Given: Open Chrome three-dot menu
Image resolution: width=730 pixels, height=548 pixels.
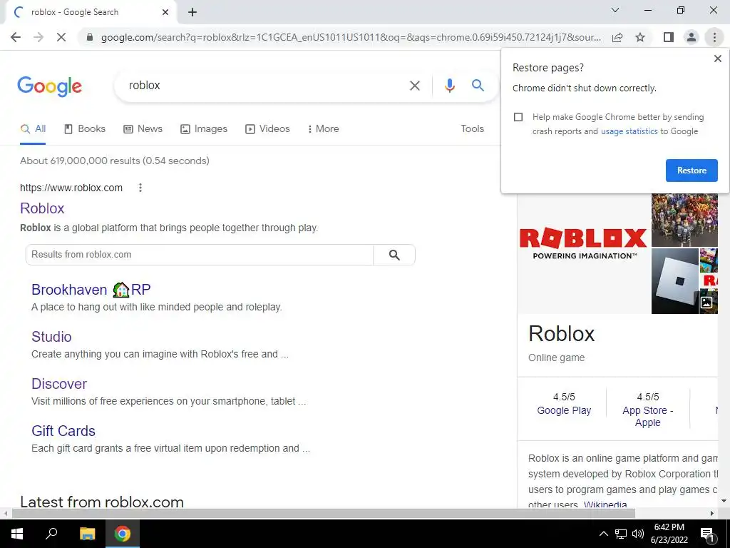Looking at the screenshot, I should [714, 37].
